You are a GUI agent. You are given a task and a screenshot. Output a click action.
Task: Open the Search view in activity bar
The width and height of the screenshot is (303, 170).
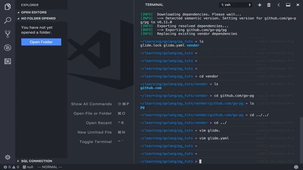8,20
